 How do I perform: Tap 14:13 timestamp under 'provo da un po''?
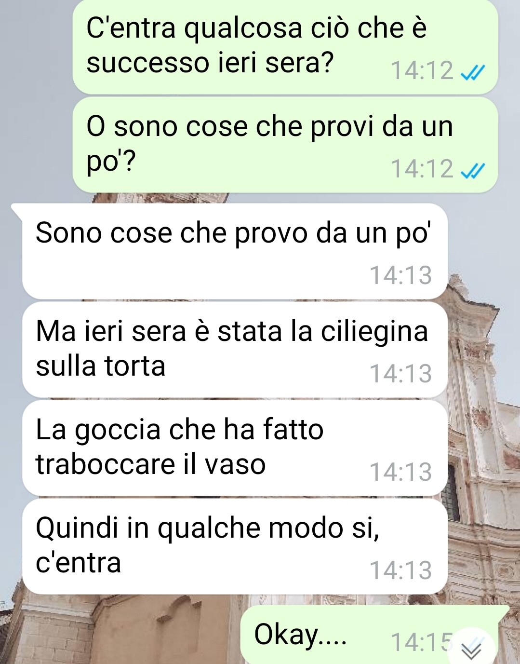pos(400,275)
